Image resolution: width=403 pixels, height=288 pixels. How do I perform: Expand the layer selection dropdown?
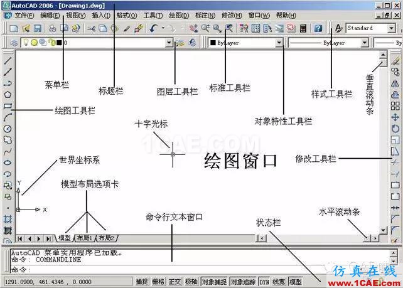[169, 43]
